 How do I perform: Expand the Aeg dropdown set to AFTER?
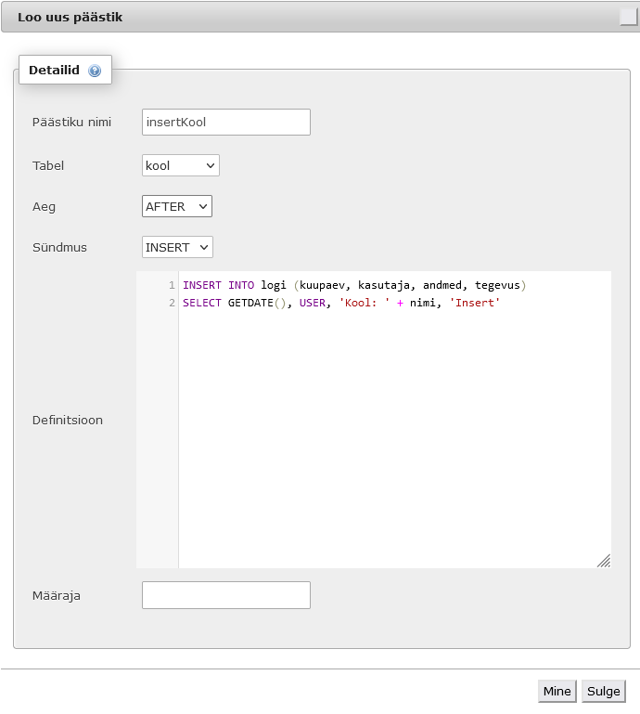[177, 206]
